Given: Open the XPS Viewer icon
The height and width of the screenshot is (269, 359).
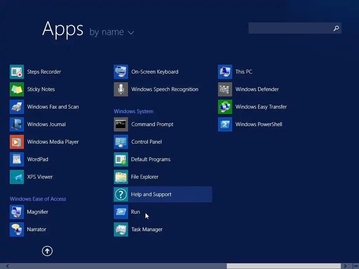Looking at the screenshot, I should click(x=17, y=177).
